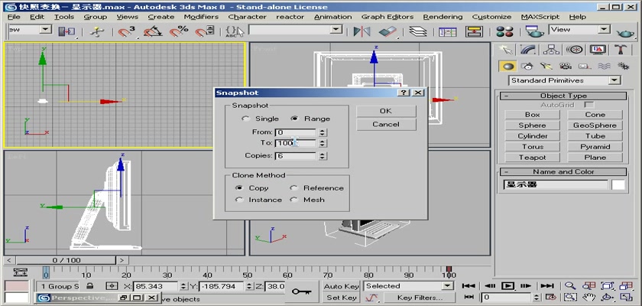The height and width of the screenshot is (306, 642).
Task: Click OK in Snapshot dialog
Action: (x=386, y=111)
